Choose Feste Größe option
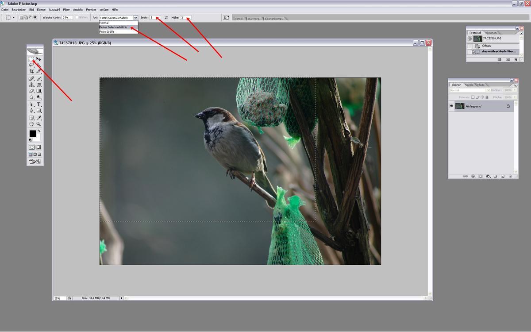This screenshot has height=332, width=531. click(119, 31)
